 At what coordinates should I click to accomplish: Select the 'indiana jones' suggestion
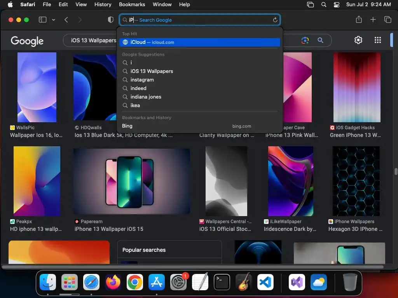200,97
